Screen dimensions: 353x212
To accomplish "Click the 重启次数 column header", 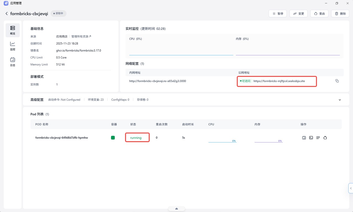I will pos(162,124).
